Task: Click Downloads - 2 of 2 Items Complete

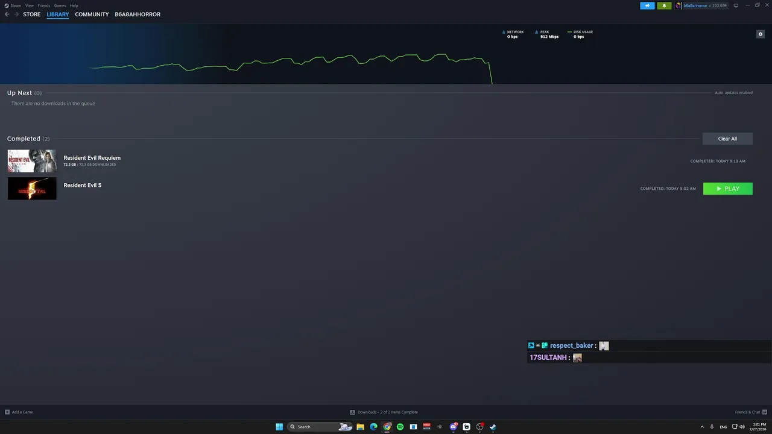Action: pos(388,412)
